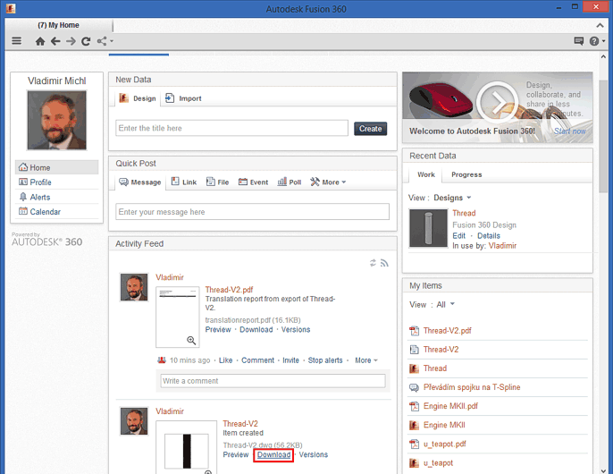Open Engine MKII design in My Items

tap(444, 425)
